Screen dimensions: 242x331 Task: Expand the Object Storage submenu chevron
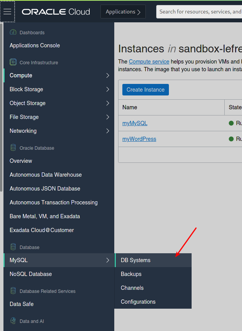(108, 103)
